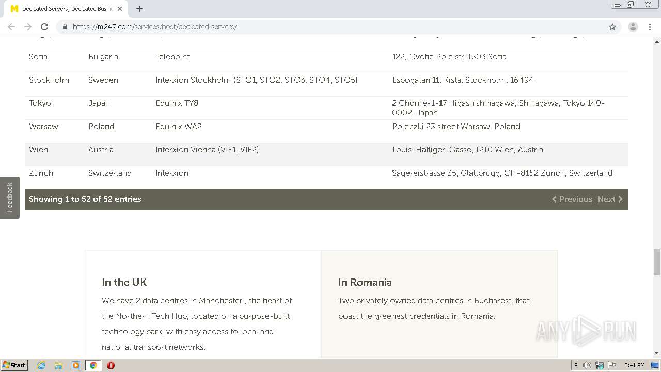
Task: Click the Equinix WA2 cell
Action: click(179, 127)
